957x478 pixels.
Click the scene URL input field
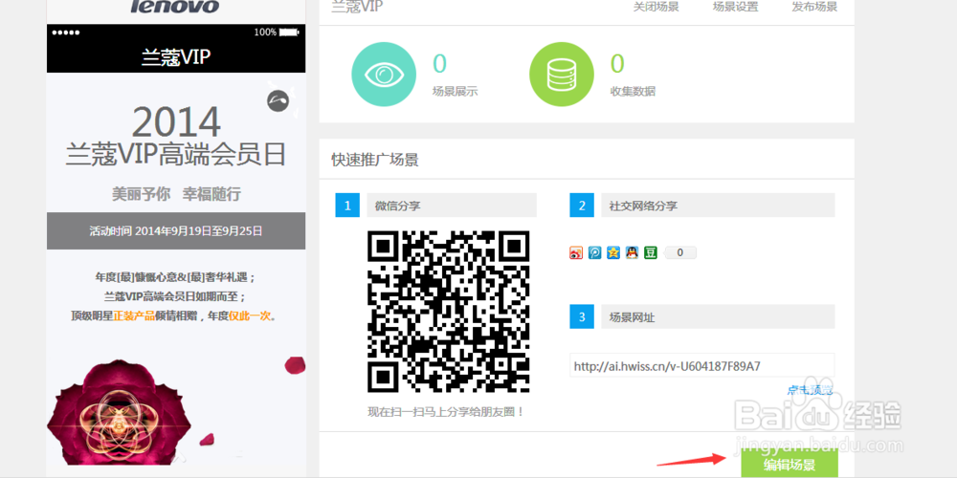(701, 366)
